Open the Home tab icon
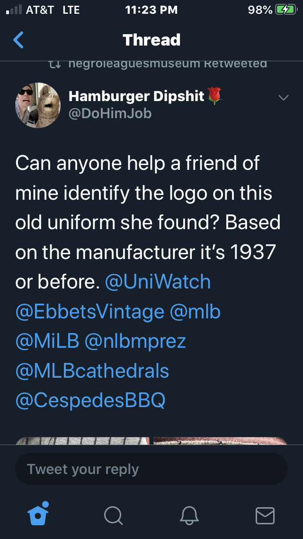The width and height of the screenshot is (303, 539). click(x=38, y=514)
